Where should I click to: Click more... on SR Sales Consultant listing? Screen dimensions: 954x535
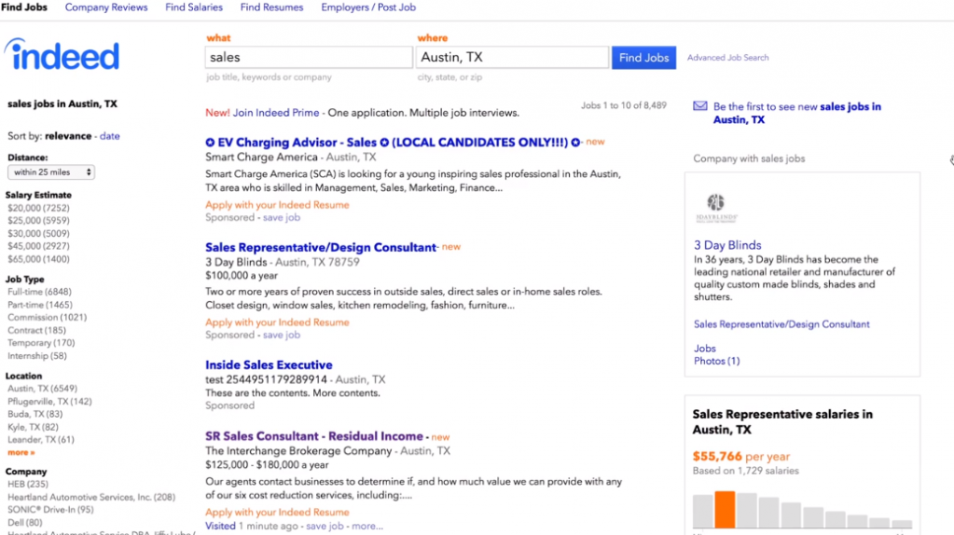point(366,526)
